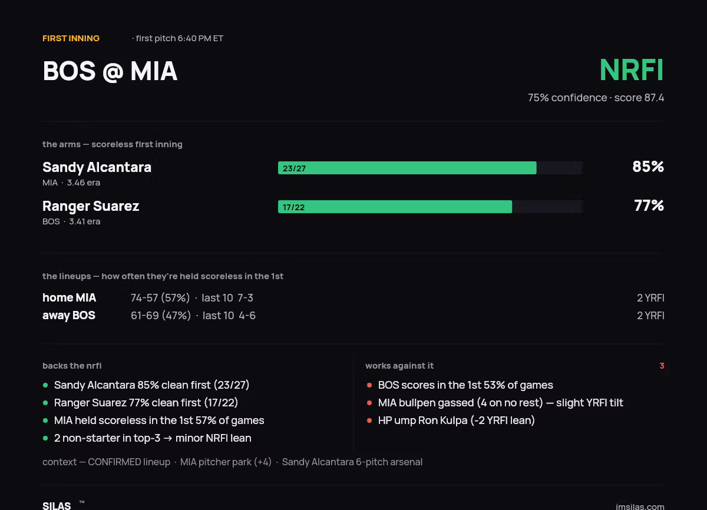Click the red bullet beside HP ump Ron Kulpa
The height and width of the screenshot is (510, 707).
pos(369,420)
